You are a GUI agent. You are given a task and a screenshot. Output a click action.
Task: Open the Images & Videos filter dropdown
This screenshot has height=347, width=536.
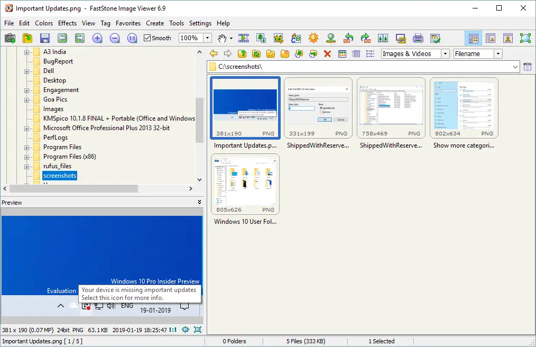[445, 54]
